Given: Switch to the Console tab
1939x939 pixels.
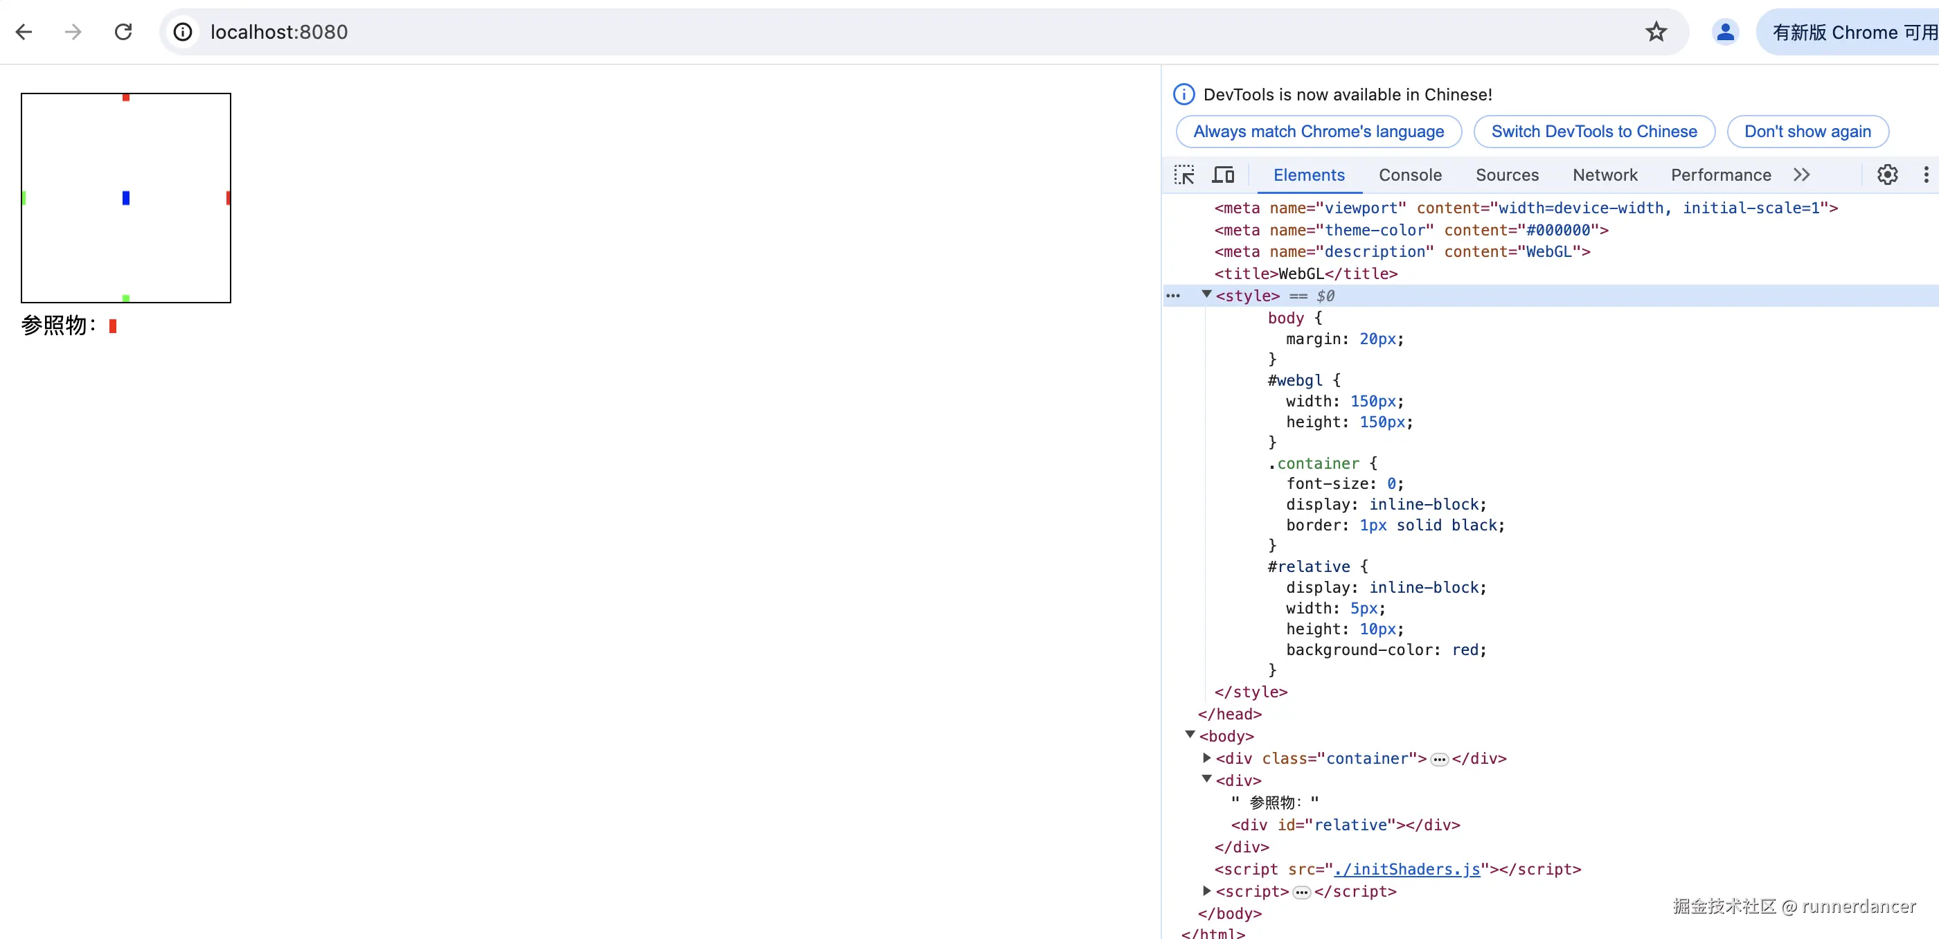Looking at the screenshot, I should [x=1410, y=175].
